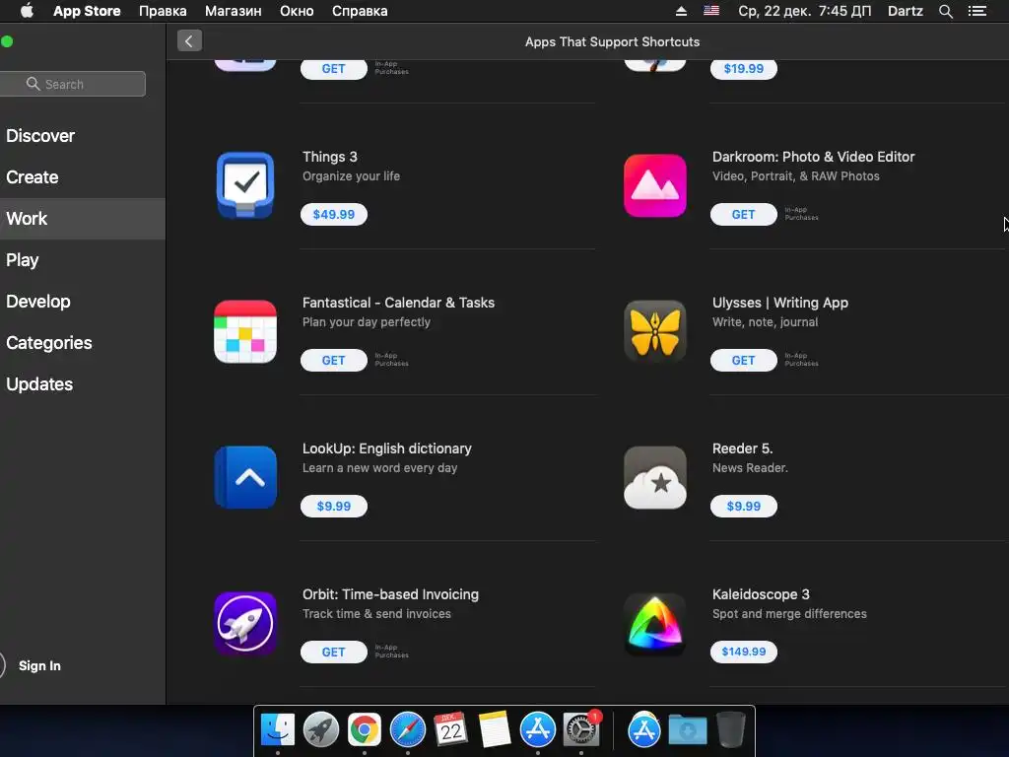The image size is (1009, 757).
Task: Click the green window zoom button
Action: (x=7, y=41)
